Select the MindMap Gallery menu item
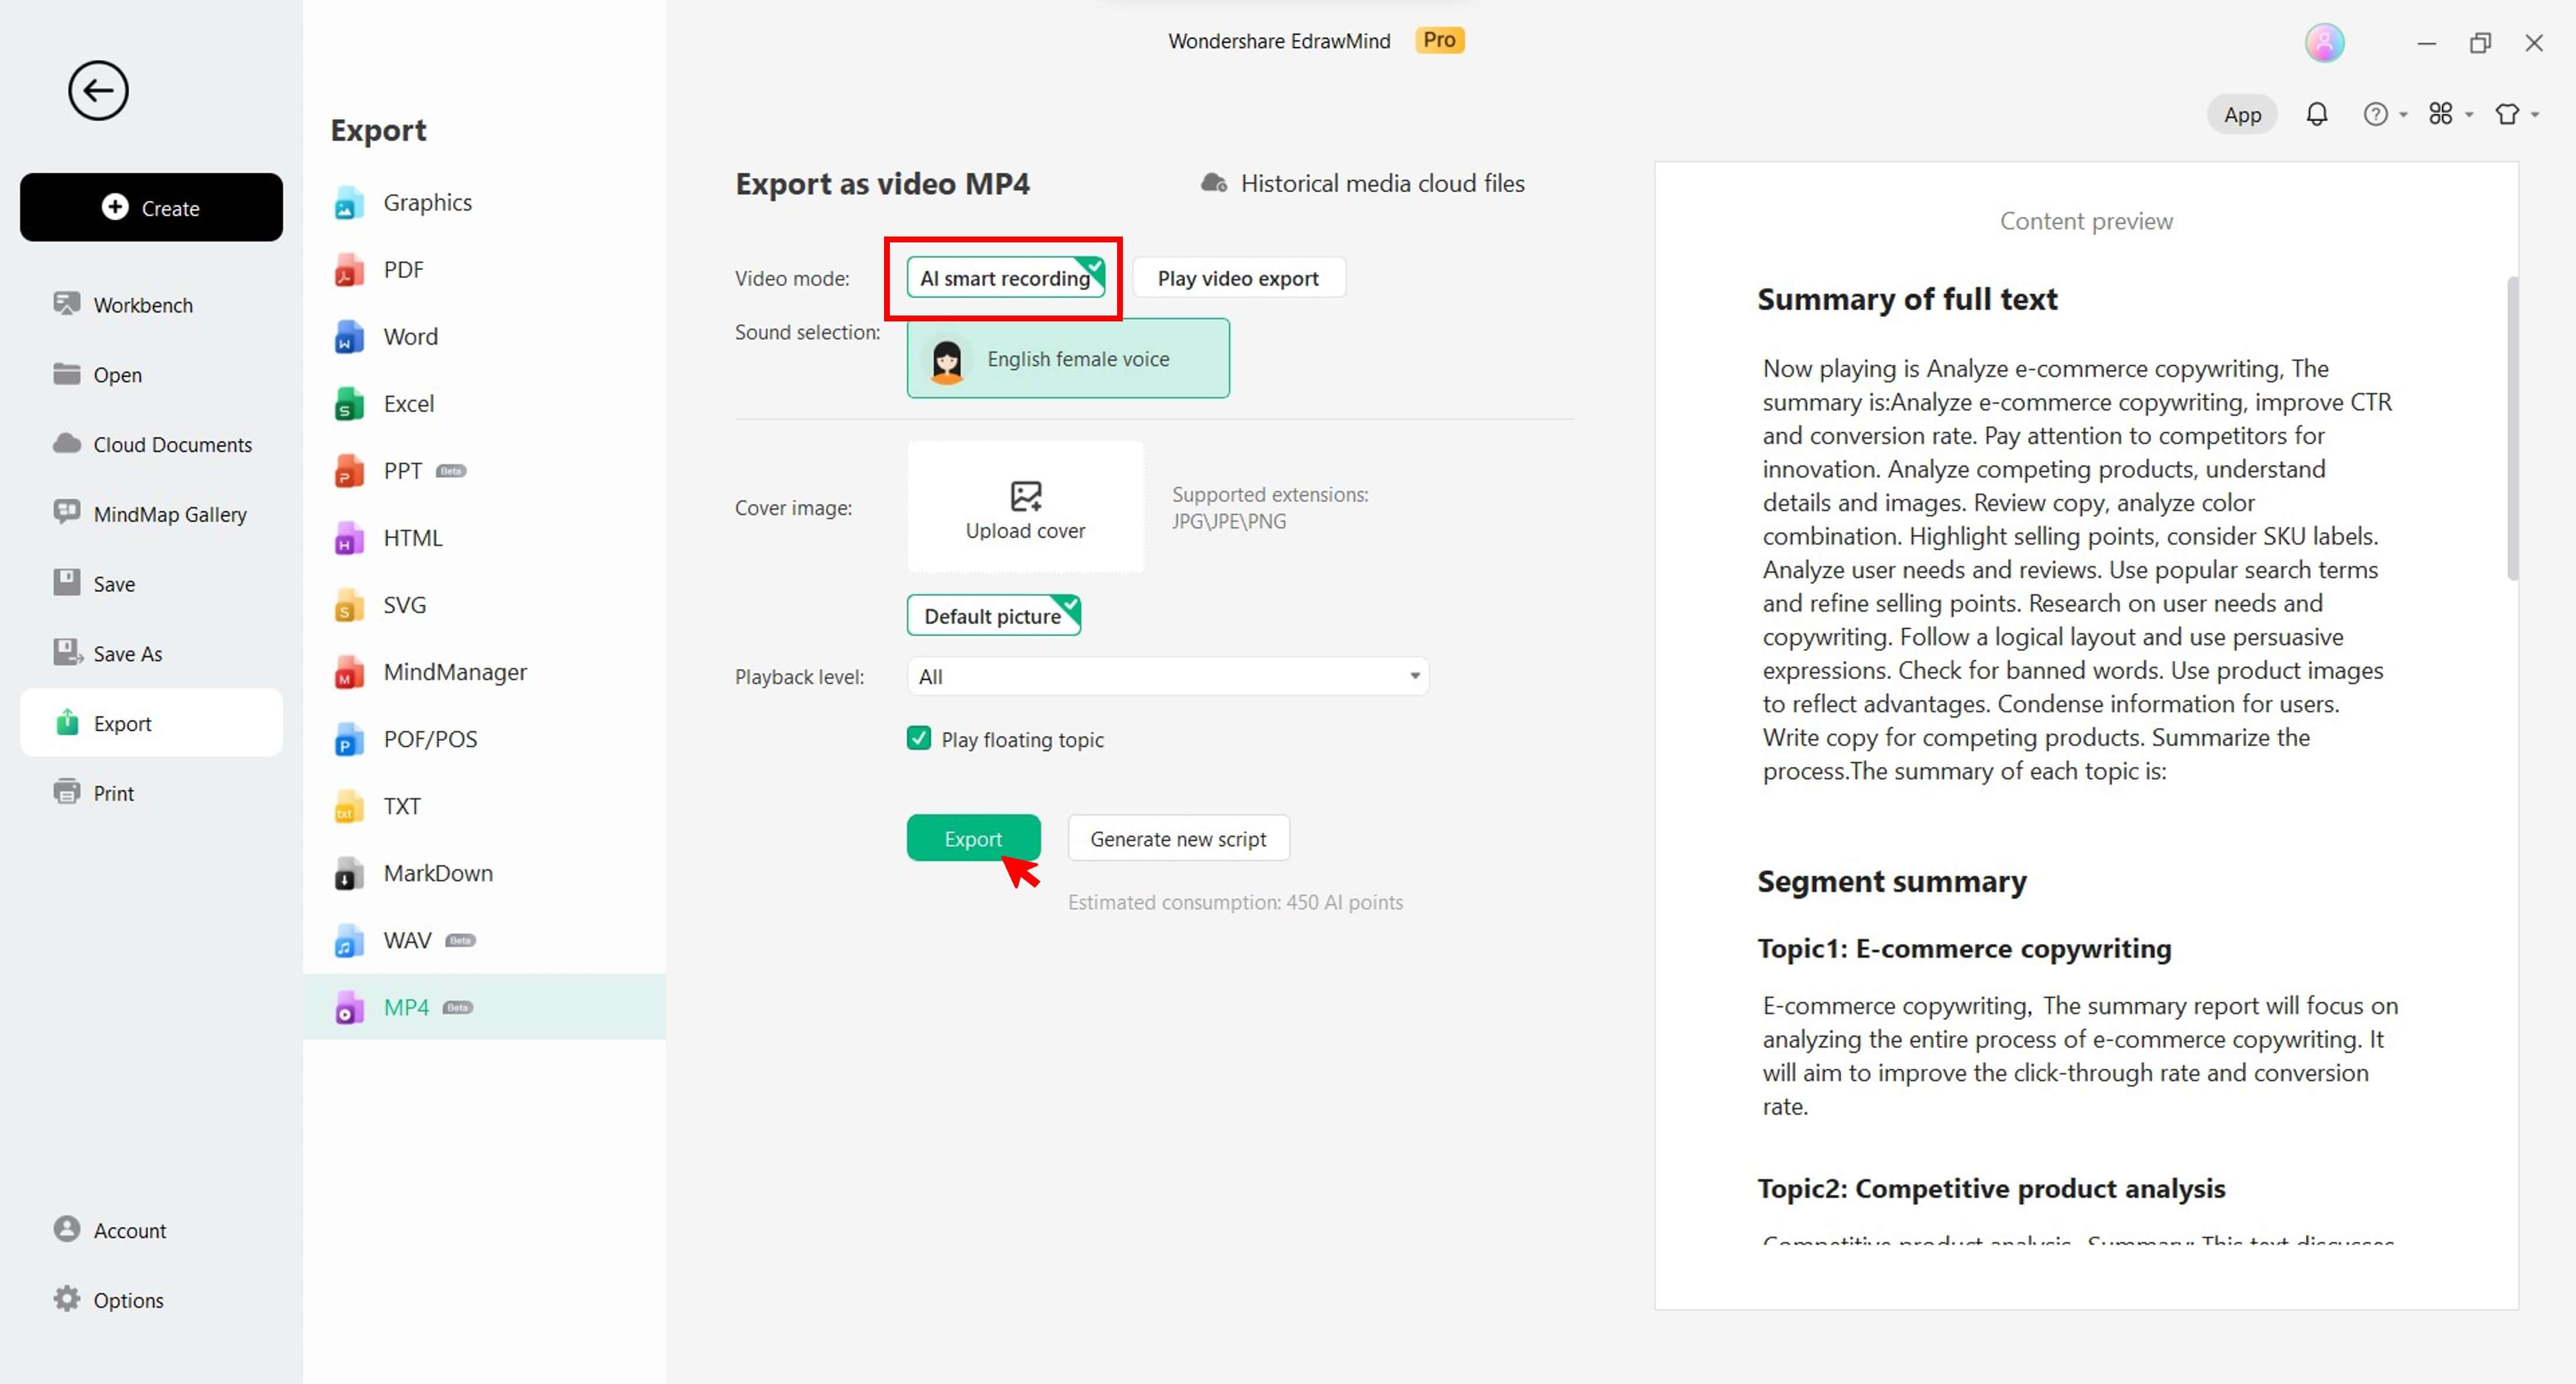This screenshot has height=1384, width=2576. click(169, 514)
